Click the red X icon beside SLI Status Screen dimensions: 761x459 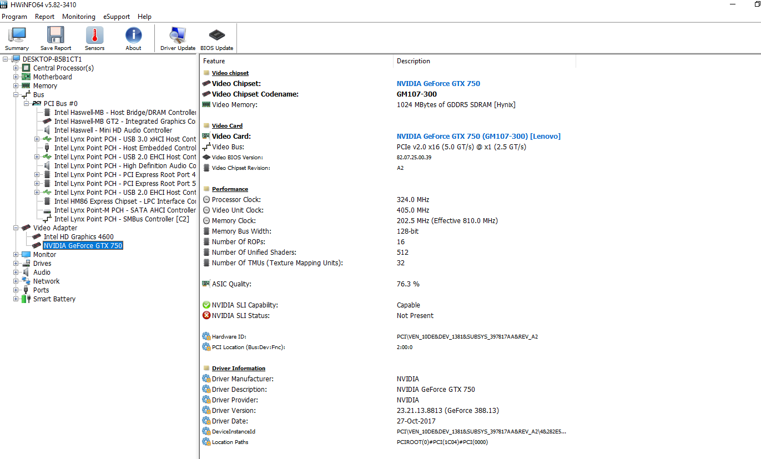tap(206, 315)
